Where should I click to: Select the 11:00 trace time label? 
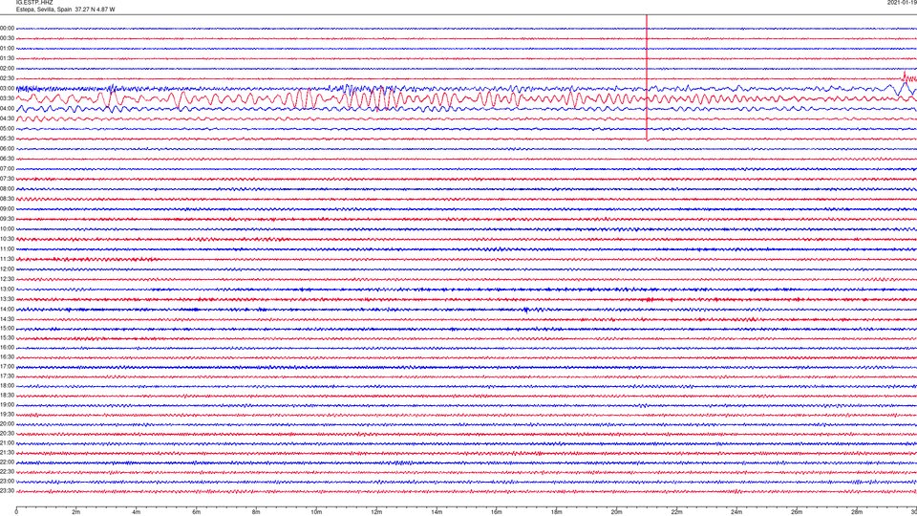point(7,248)
